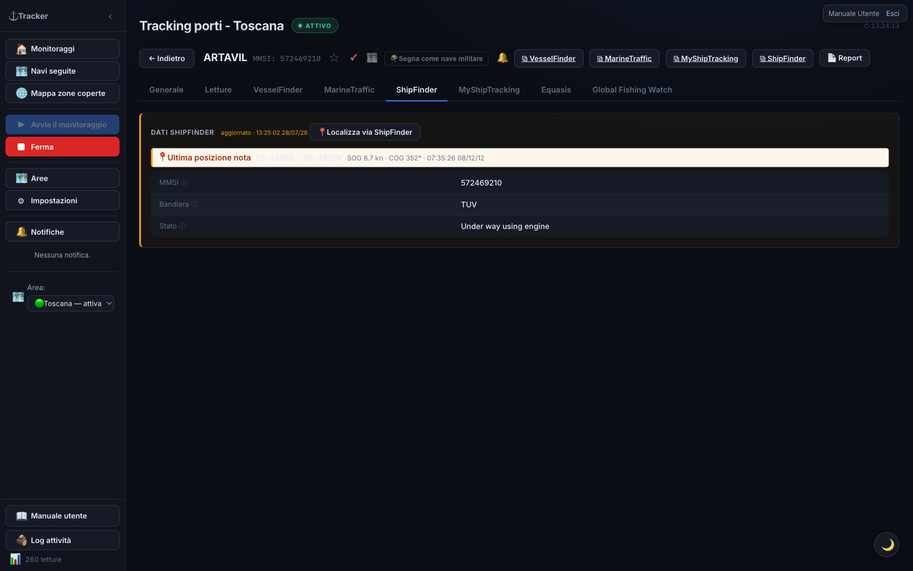913x571 pixels.
Task: Click the Stato info icon
Action: [182, 226]
